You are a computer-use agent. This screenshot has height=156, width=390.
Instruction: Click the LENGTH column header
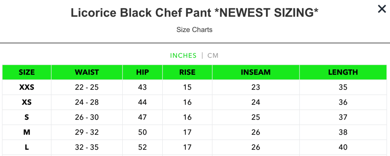click(x=343, y=72)
